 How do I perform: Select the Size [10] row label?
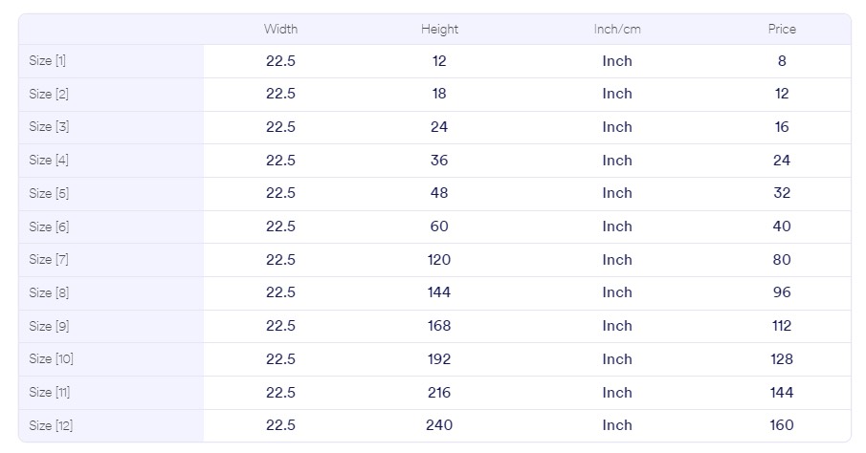[x=51, y=359]
